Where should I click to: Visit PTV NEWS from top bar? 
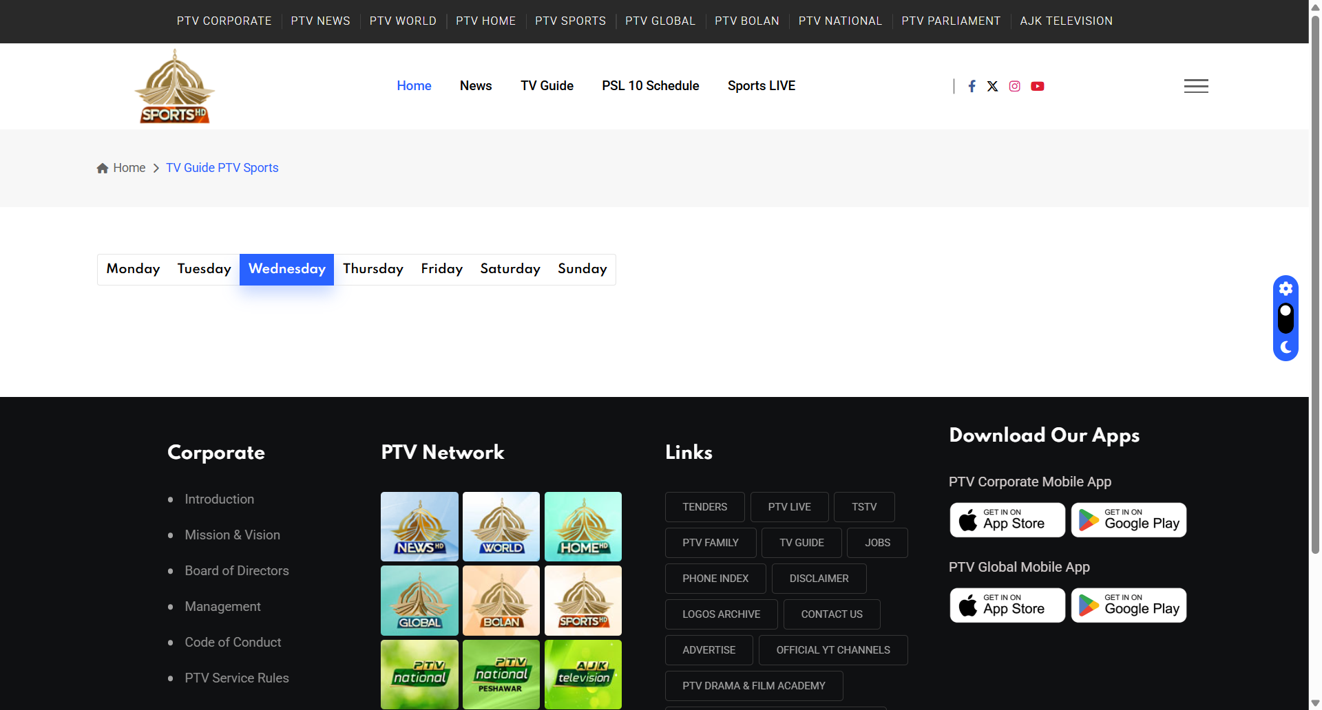tap(320, 21)
